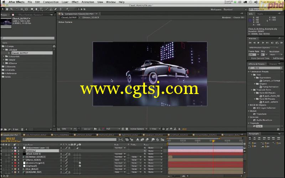Toggle adjustment layer switch for Adjustment Layer 12

point(77,148)
